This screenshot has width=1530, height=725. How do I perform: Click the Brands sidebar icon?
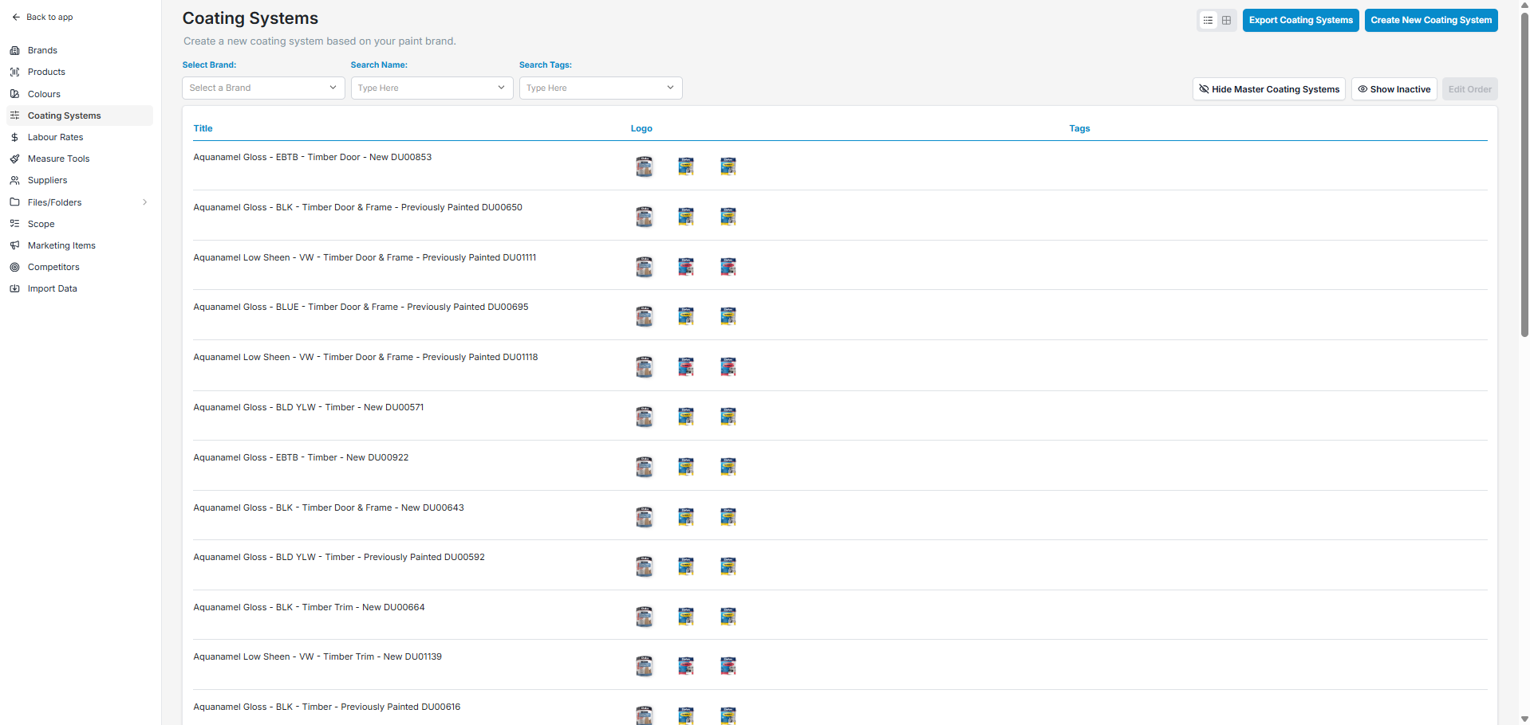coord(14,50)
